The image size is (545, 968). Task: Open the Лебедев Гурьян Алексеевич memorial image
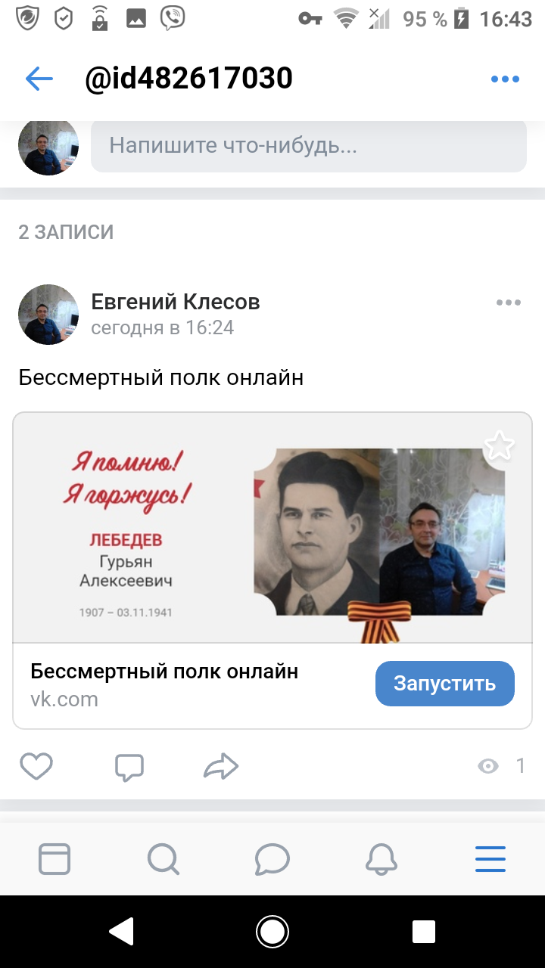tap(272, 528)
